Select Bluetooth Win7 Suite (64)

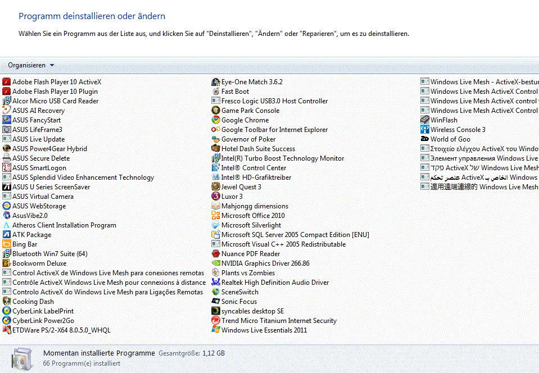point(45,254)
